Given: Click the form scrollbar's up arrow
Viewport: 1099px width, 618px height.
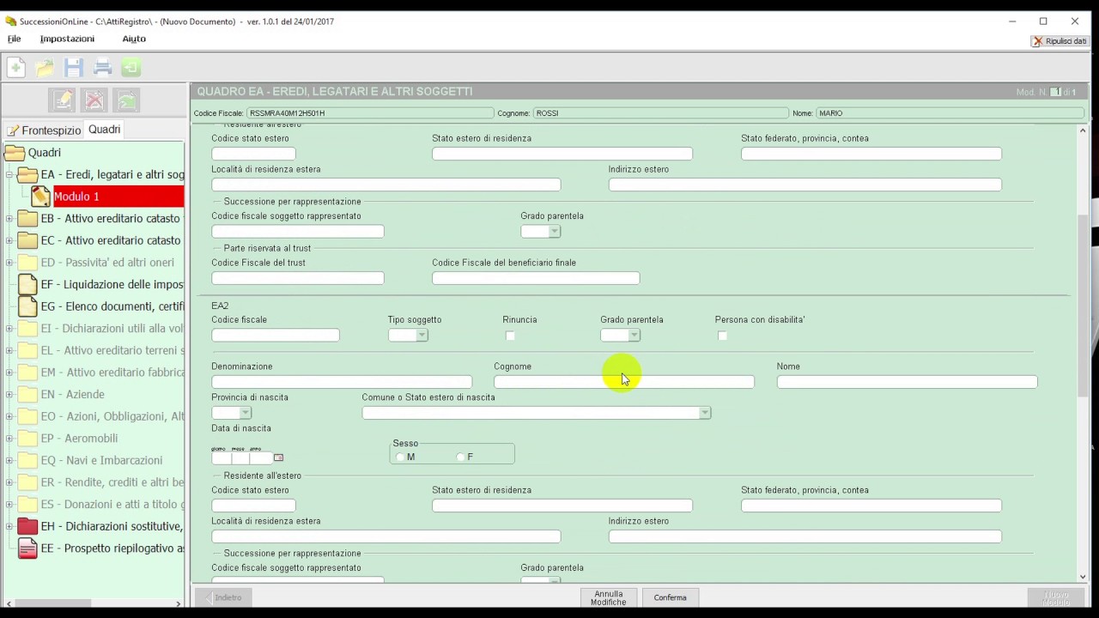Looking at the screenshot, I should tap(1083, 130).
